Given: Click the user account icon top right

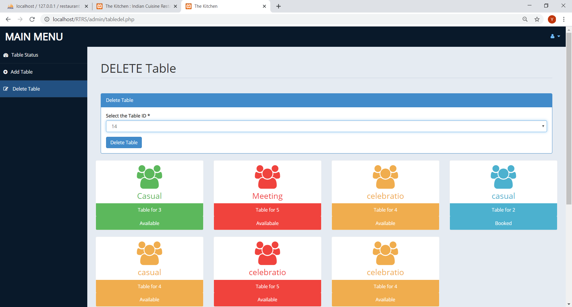Looking at the screenshot, I should click(x=553, y=36).
